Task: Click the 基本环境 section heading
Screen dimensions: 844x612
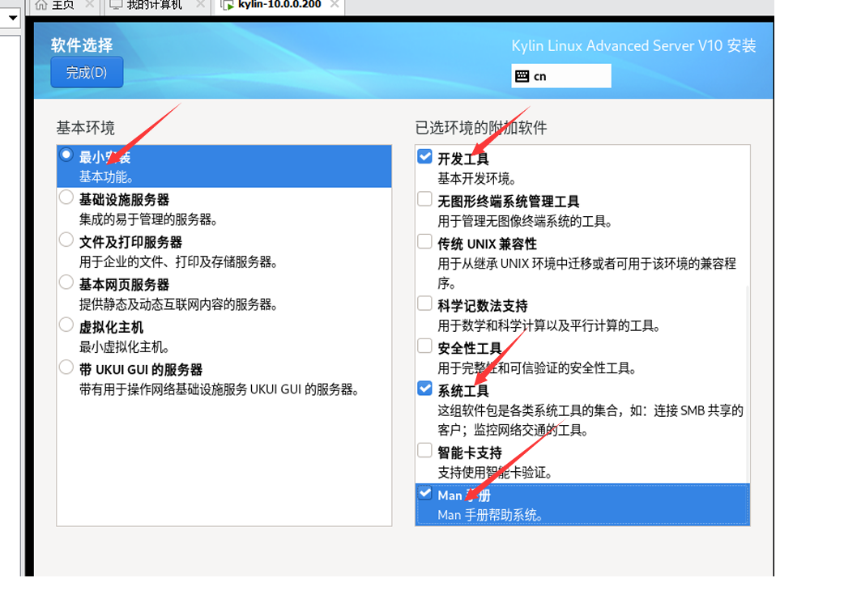Action: click(x=86, y=128)
